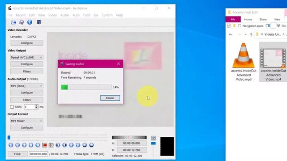Click the Avidemux logo in the title bar
The height and width of the screenshot is (161, 287).
tap(10, 8)
